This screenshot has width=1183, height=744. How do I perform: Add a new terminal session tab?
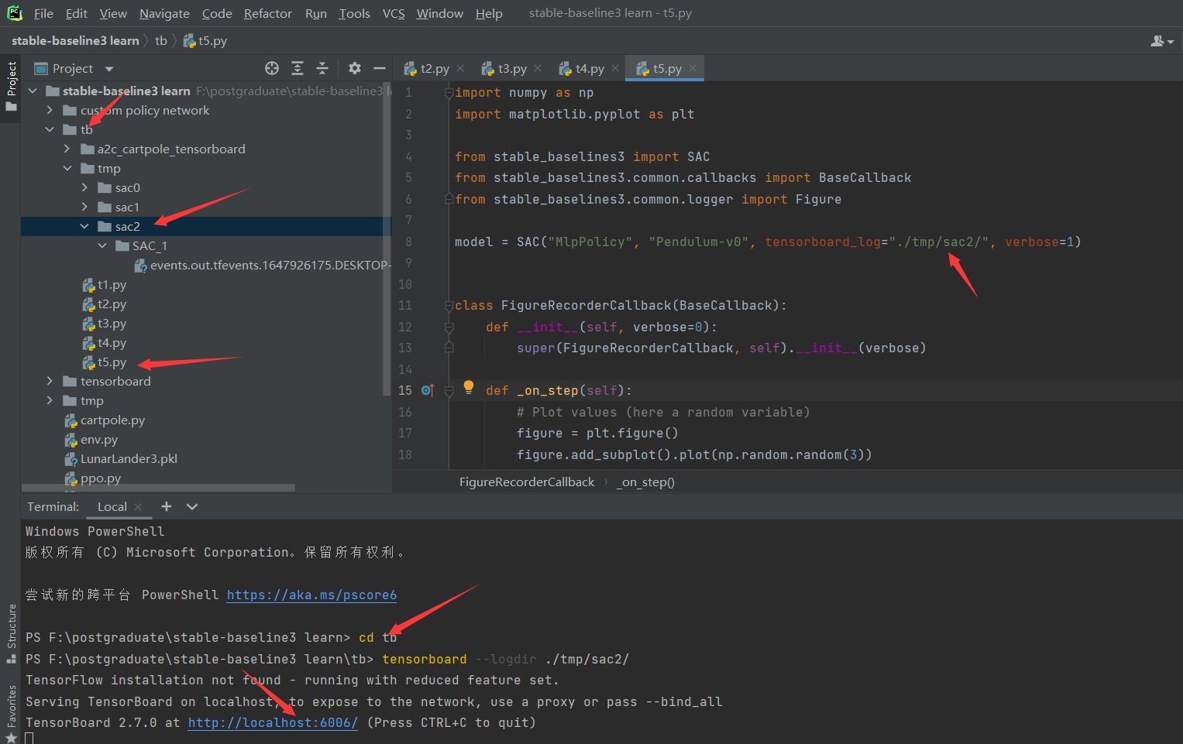167,506
